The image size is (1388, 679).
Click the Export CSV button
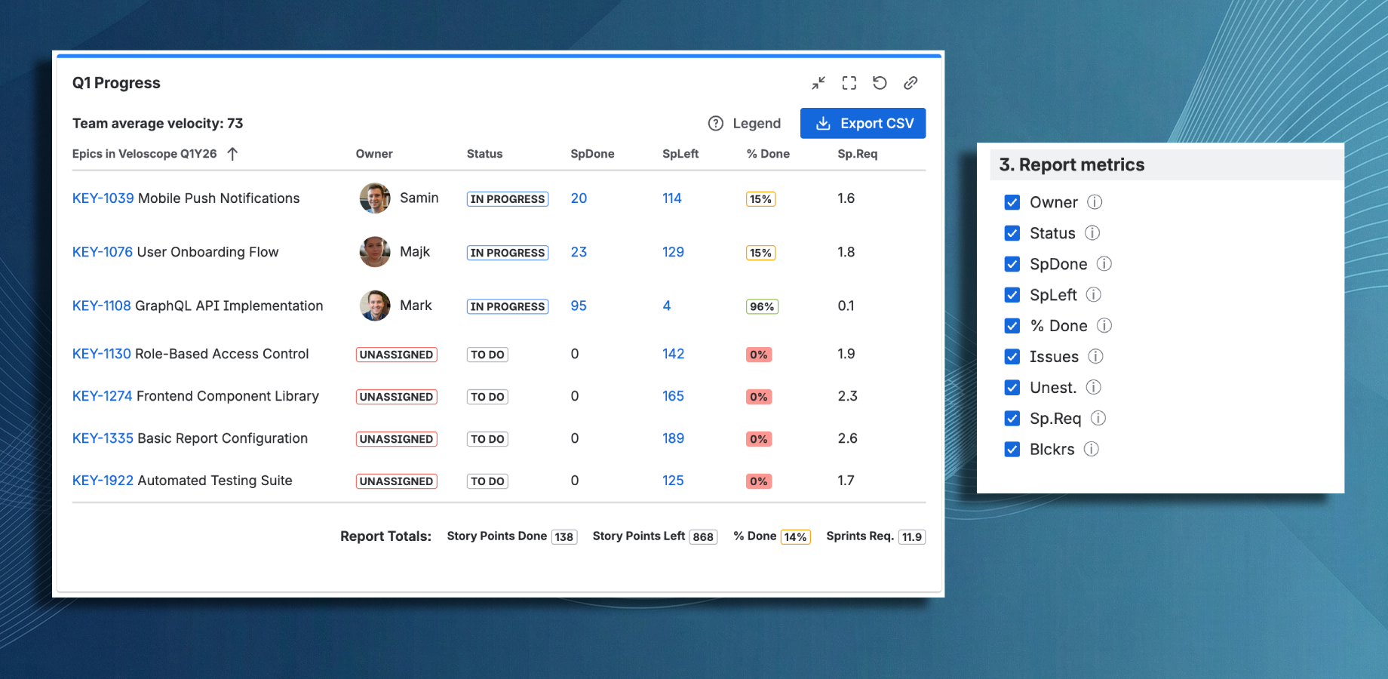point(863,123)
